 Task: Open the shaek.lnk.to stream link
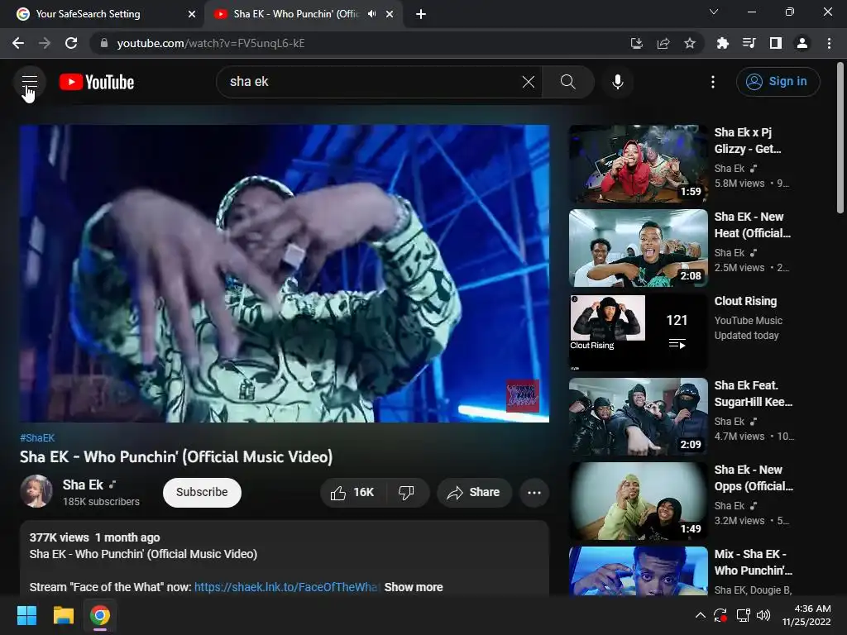click(286, 587)
